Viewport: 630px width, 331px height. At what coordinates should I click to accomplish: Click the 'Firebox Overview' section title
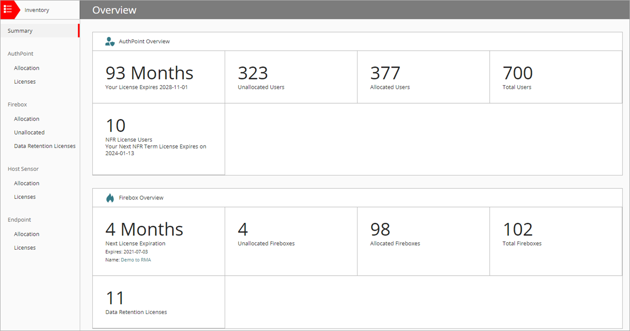[x=141, y=198]
